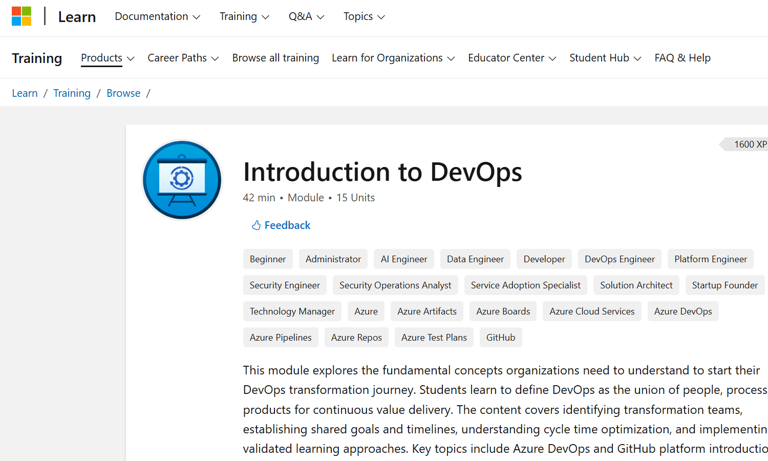
Task: Click the Microsoft logo icon
Action: 22,16
